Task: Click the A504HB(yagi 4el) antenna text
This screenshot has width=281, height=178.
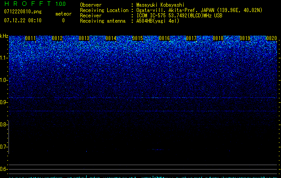Action: pos(158,21)
